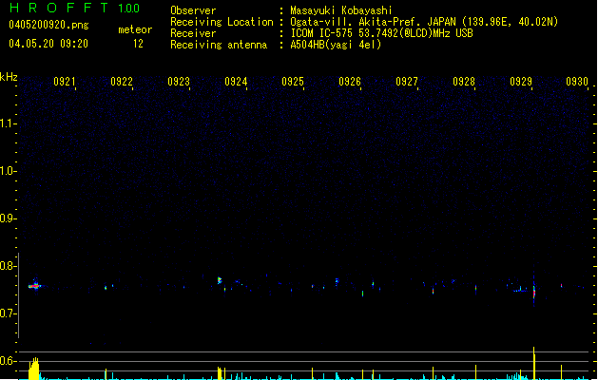
Task: Select location text Ogata-vill. Akita-Pref. JAPAN
Action: (374, 22)
